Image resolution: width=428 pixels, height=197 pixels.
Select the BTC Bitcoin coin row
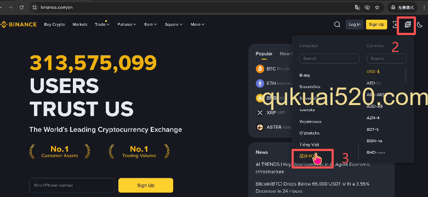click(x=273, y=69)
